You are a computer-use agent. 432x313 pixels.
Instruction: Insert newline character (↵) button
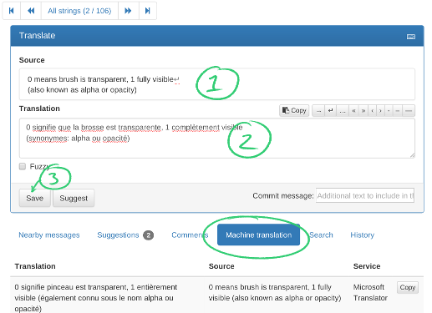[x=331, y=110]
